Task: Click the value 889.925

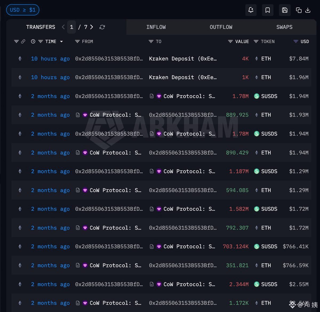Action: pos(237,115)
